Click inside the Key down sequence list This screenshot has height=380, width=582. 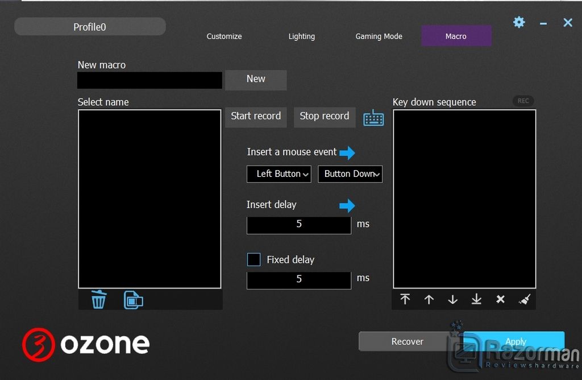tap(464, 199)
